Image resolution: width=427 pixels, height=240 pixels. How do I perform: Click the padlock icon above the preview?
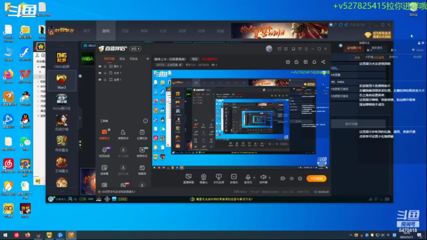click(x=297, y=62)
